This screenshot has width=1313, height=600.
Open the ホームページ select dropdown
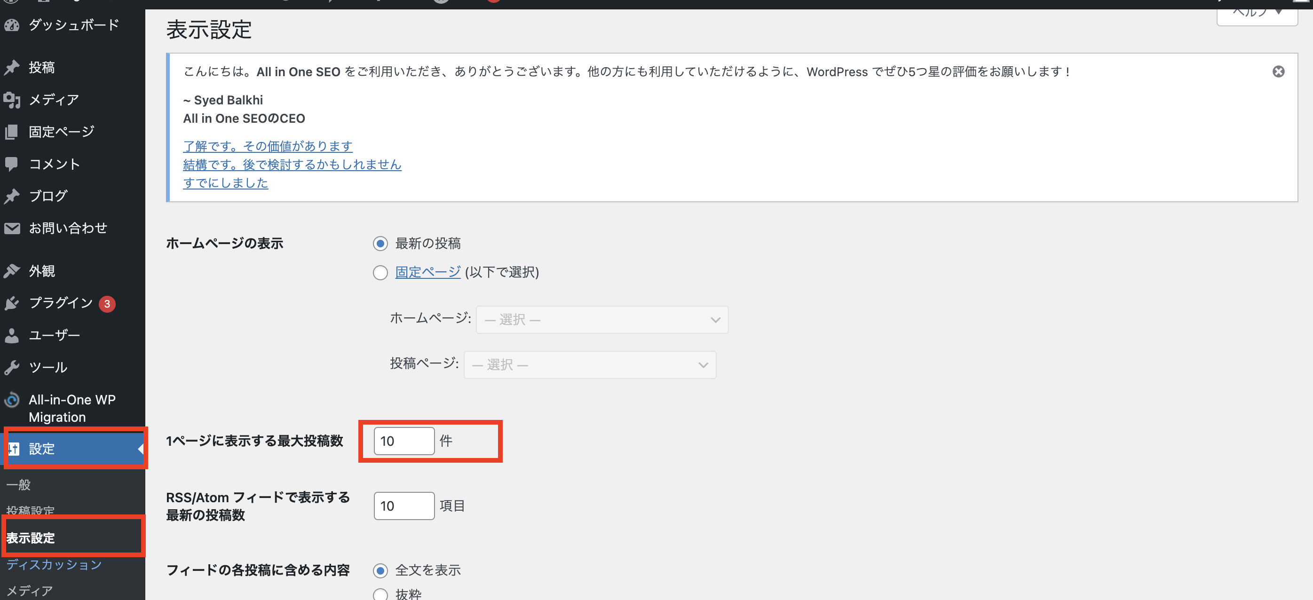601,320
